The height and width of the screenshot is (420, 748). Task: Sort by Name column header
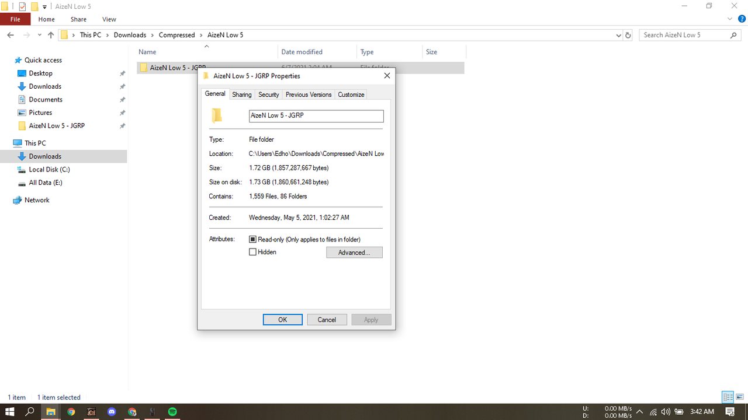click(206, 52)
